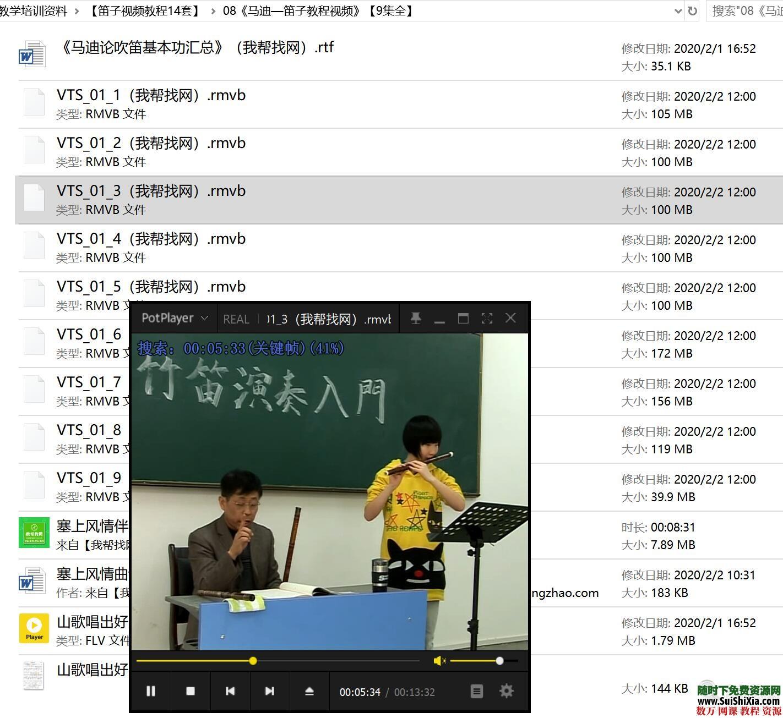Viewport: 783px width, 718px height.
Task: Skip to the next video file
Action: click(x=270, y=691)
